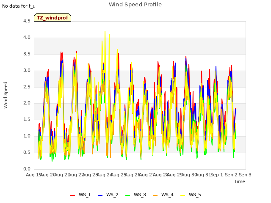Click the red WS_1 legend swatch

pyautogui.click(x=72, y=195)
